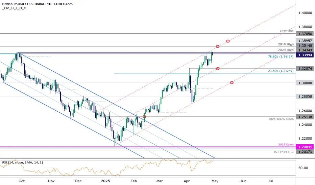This screenshot has width=315, height=185.
Task: Open the RSI (14, close, SMA, 14, 2) indicator label
Action: (23, 162)
